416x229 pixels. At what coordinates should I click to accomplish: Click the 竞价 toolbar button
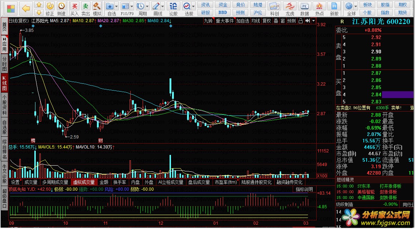pyautogui.click(x=240, y=5)
